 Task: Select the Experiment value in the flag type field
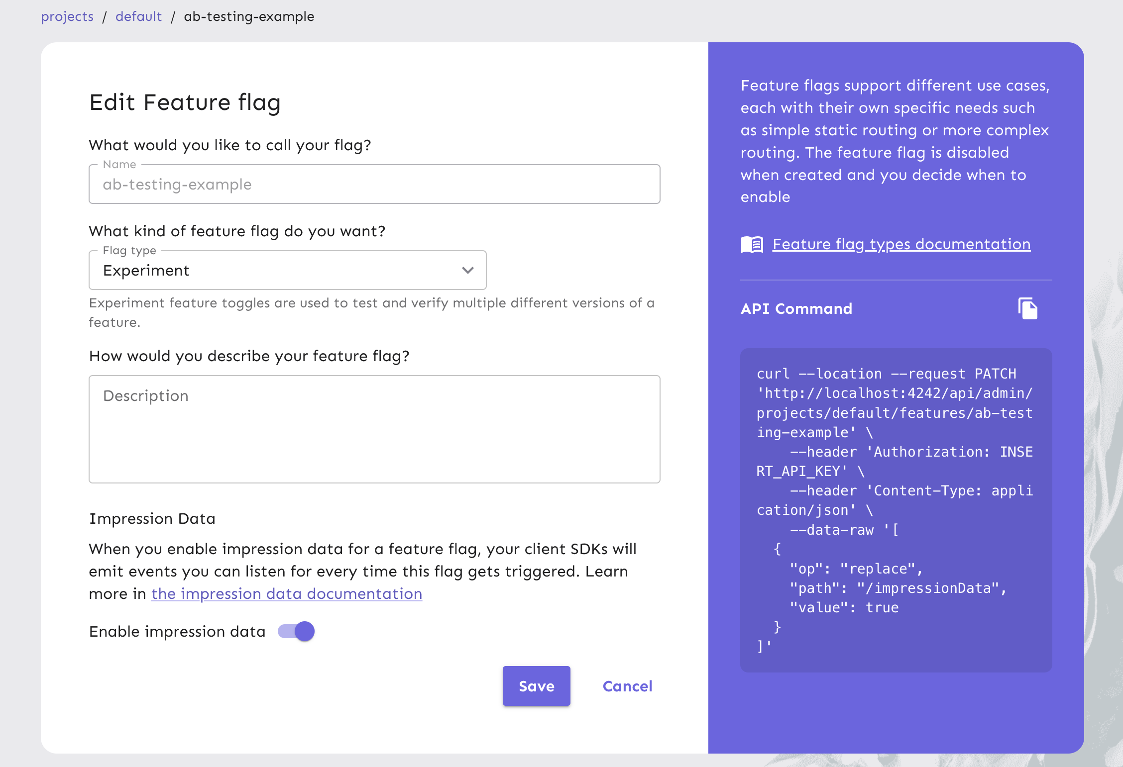point(146,270)
